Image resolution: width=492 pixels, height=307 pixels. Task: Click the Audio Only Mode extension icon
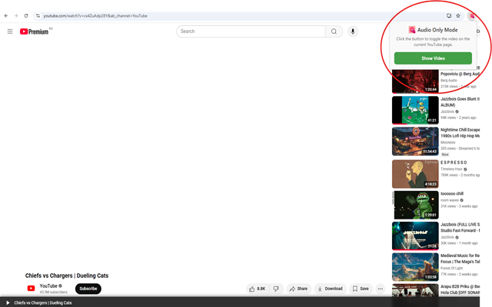[471, 15]
